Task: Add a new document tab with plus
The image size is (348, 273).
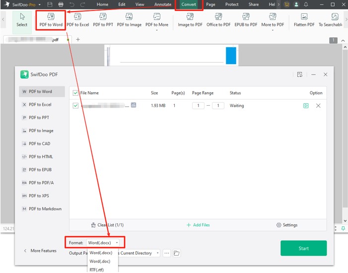Action: tap(78, 40)
